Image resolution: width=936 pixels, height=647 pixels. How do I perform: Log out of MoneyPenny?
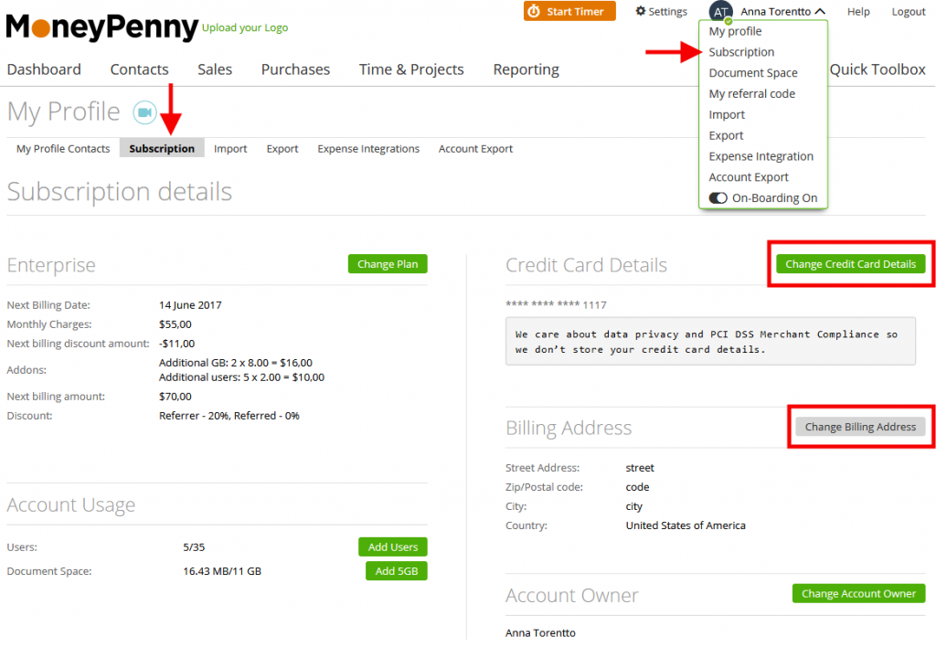[908, 11]
